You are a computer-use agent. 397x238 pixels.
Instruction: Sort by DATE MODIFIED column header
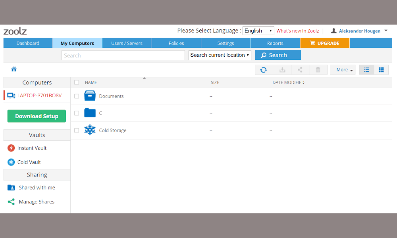pyautogui.click(x=288, y=83)
